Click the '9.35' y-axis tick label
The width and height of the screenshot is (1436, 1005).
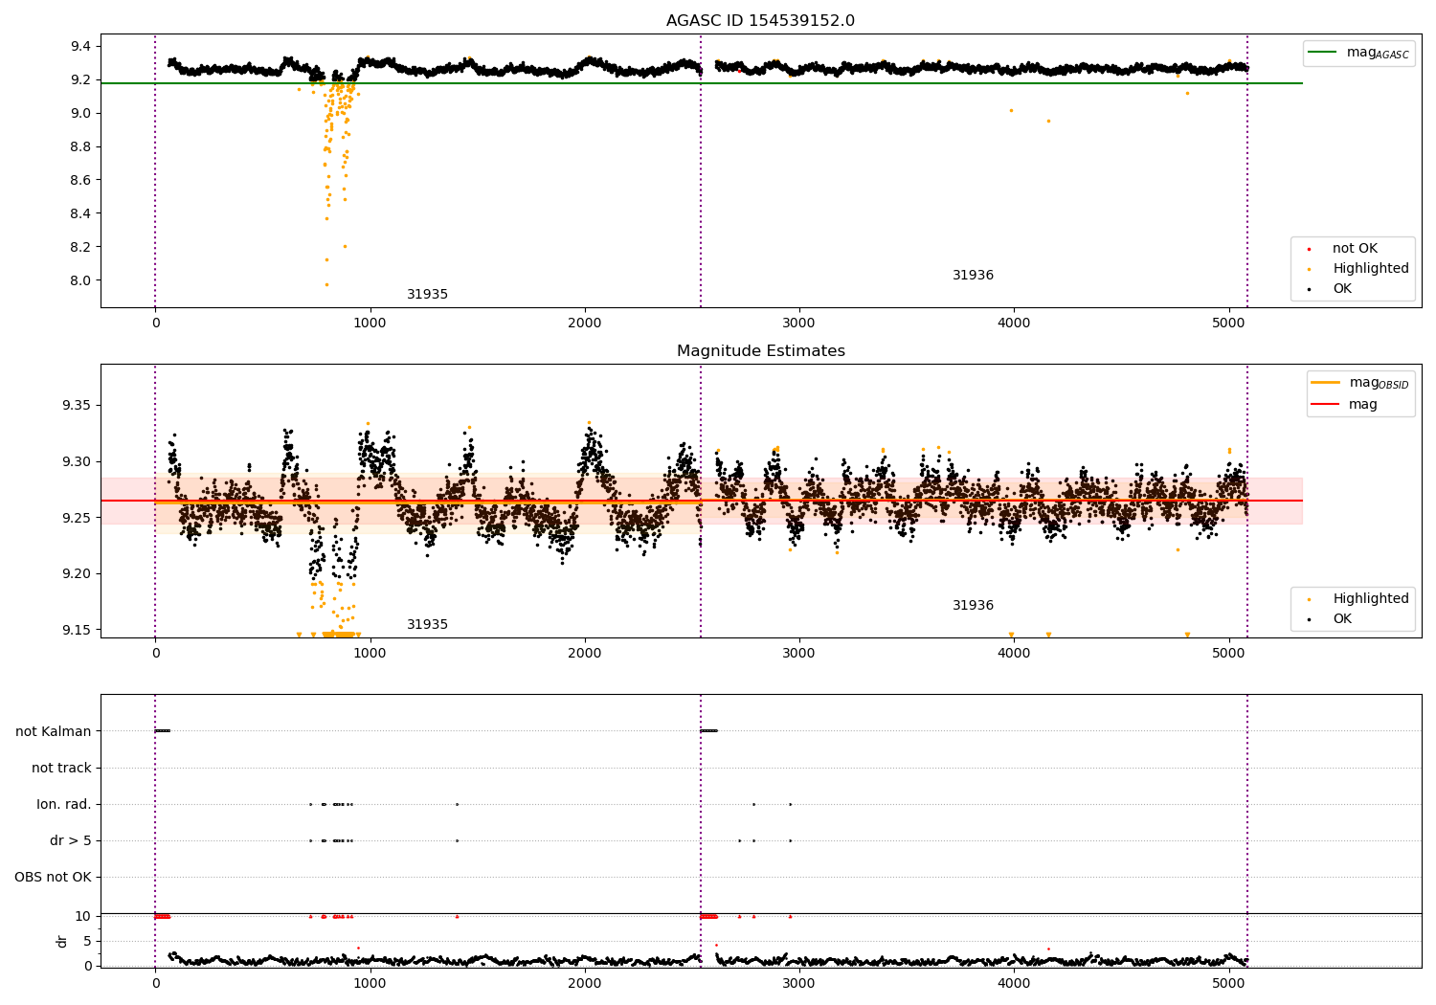(x=76, y=406)
